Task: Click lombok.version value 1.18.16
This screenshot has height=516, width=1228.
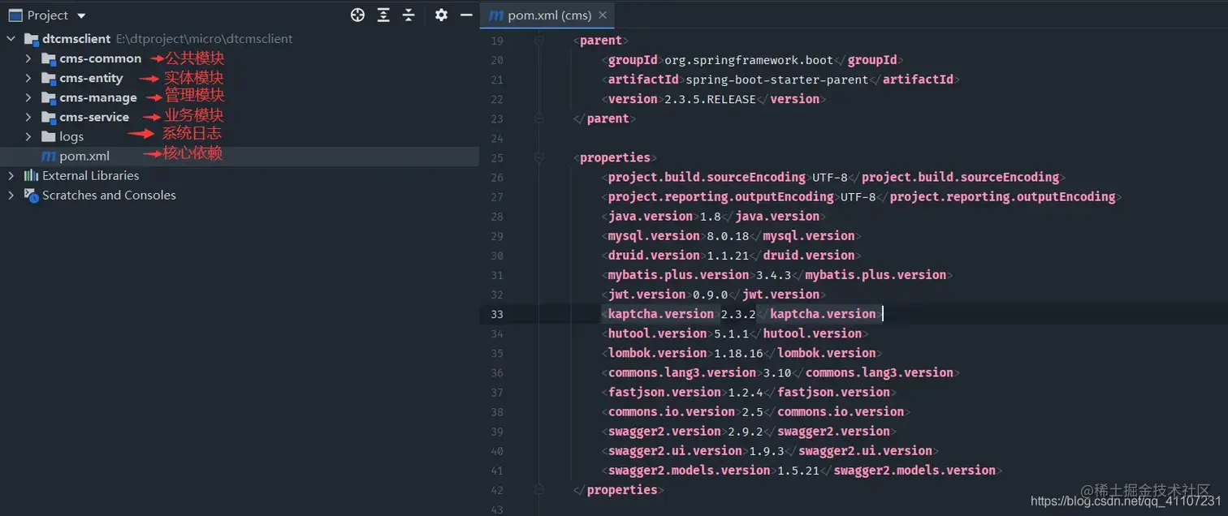Action: point(738,353)
